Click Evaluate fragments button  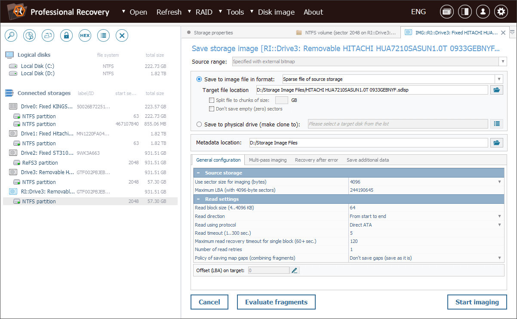[276, 302]
